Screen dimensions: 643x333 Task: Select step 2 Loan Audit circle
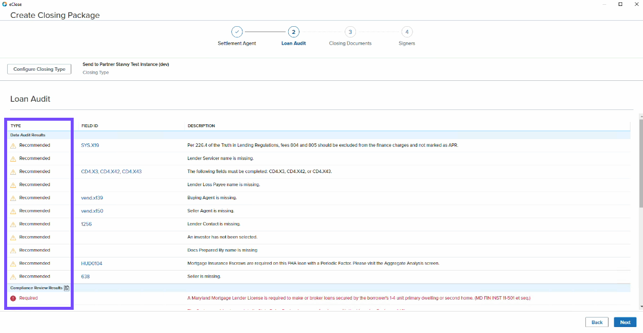[294, 32]
